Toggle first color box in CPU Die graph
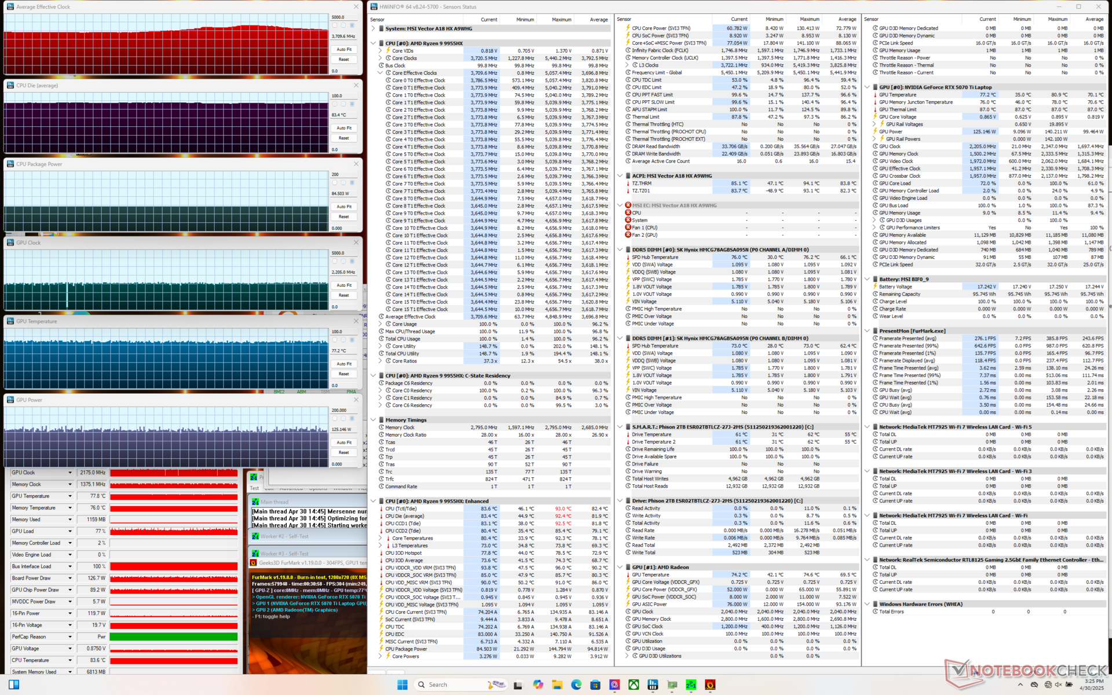1112x695 pixels. (335, 104)
